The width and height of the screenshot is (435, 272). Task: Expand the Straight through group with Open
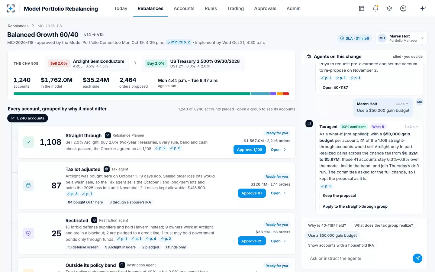pos(279,150)
